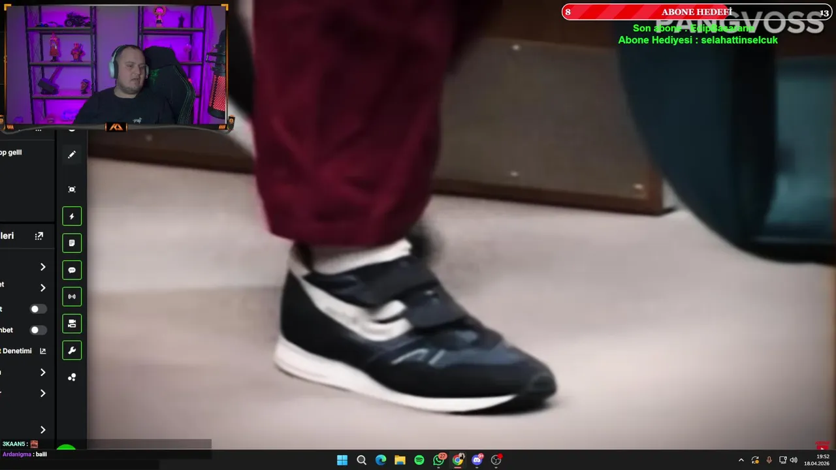Expand the bottom chevron row above chat
This screenshot has width=836, height=470.
[x=42, y=430]
